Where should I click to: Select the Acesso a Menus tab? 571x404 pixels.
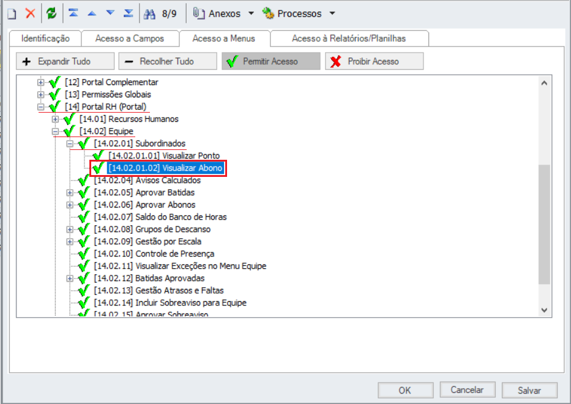[224, 38]
